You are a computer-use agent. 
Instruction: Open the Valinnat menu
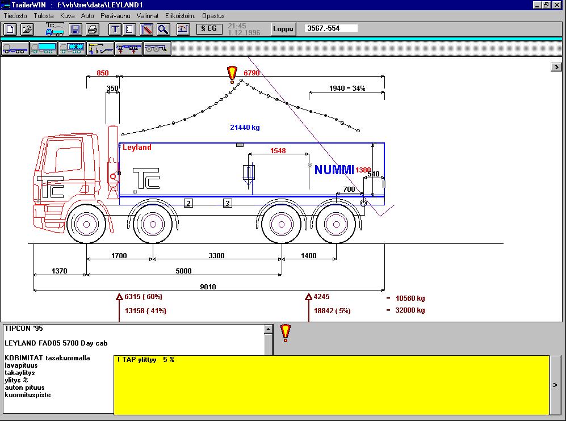click(x=148, y=16)
